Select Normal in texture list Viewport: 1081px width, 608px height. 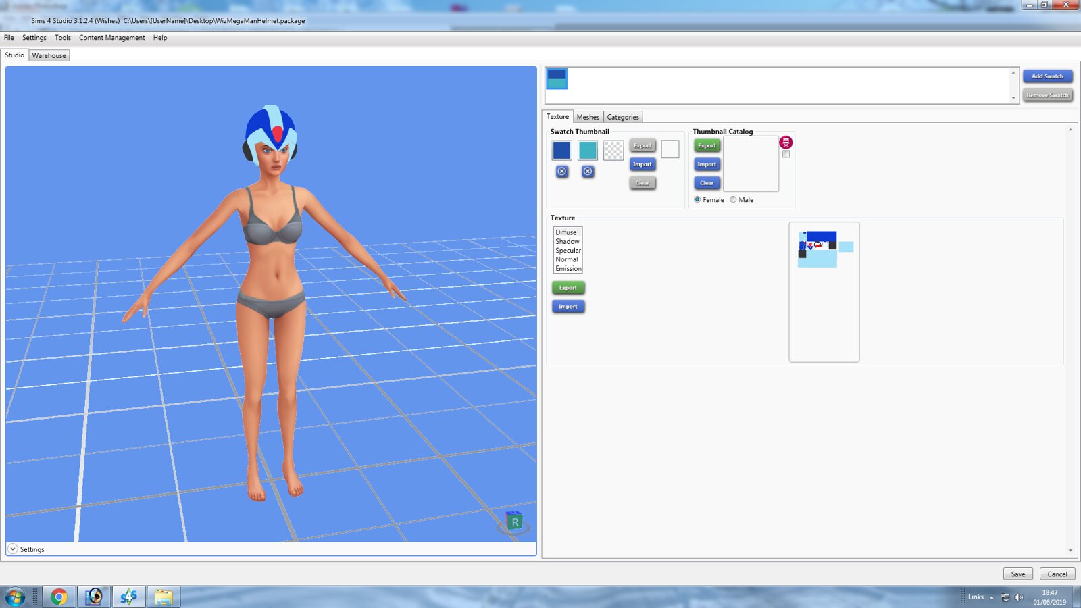tap(568, 259)
